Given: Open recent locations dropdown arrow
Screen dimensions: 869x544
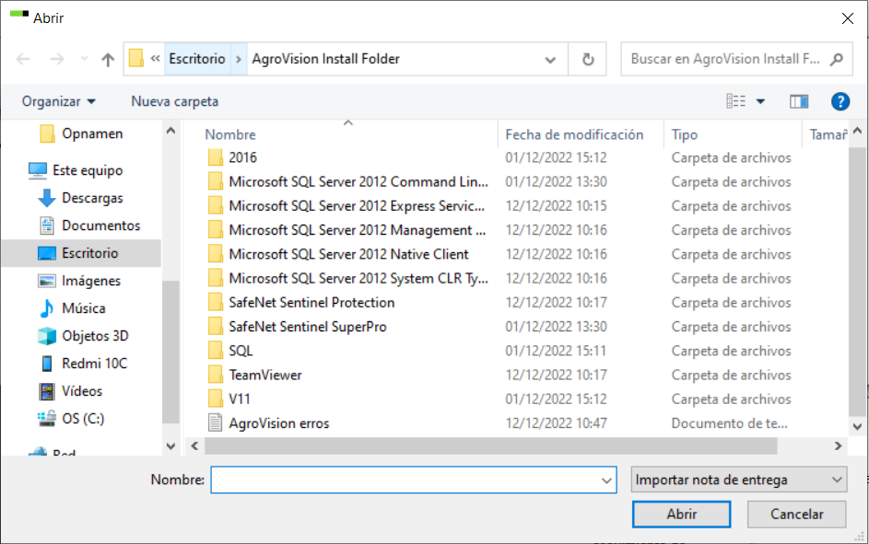Looking at the screenshot, I should click(84, 59).
